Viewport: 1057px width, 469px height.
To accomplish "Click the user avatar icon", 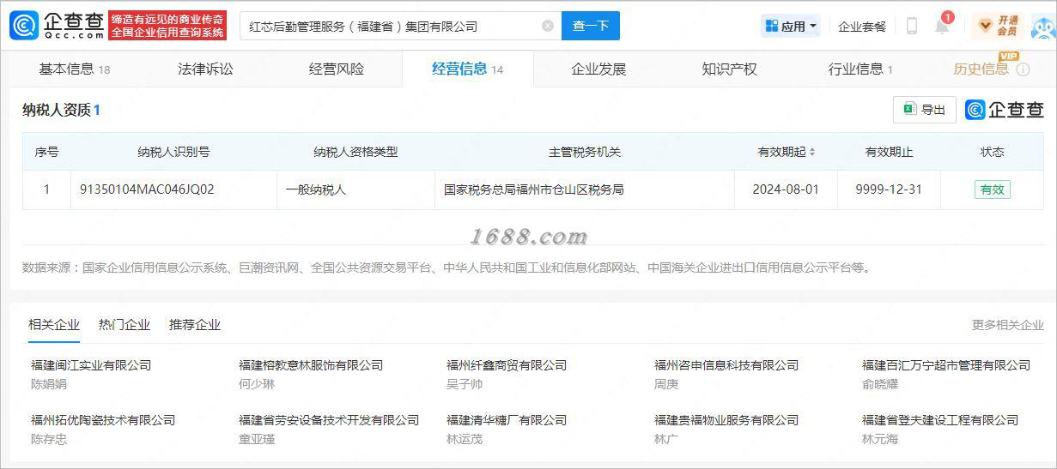I will click(x=1042, y=26).
